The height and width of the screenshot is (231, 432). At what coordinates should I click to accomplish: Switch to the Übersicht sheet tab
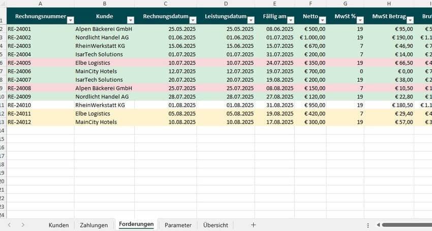click(x=215, y=225)
